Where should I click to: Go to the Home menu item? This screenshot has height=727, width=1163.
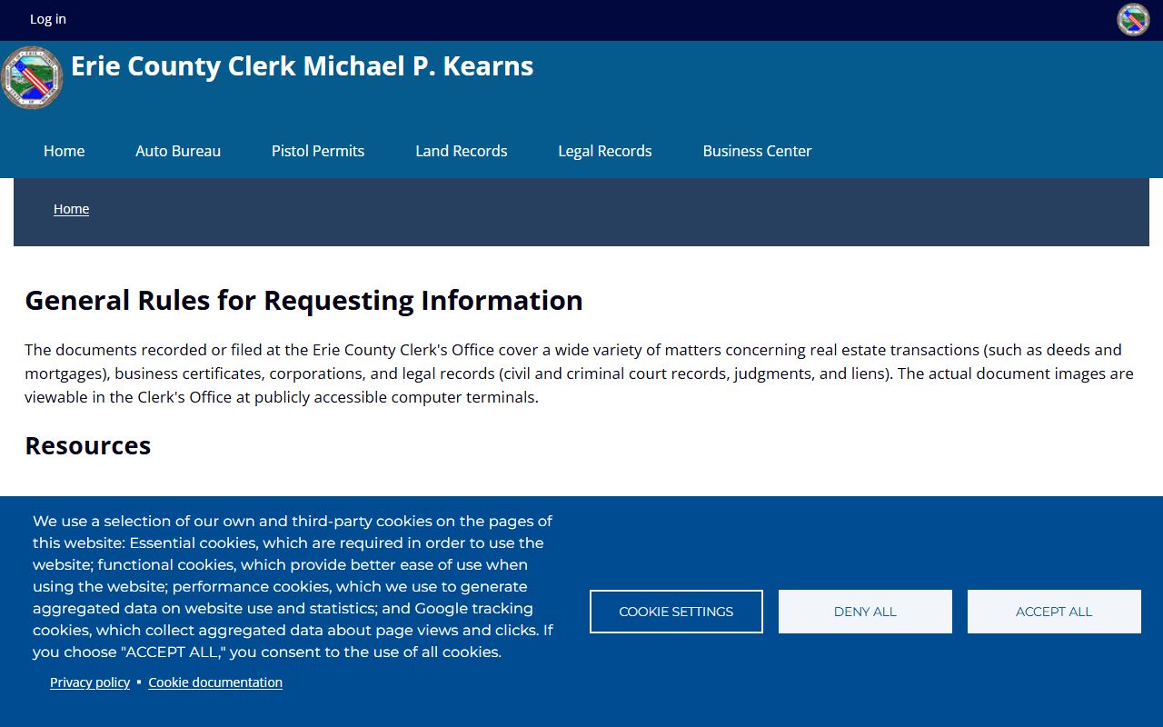point(65,151)
